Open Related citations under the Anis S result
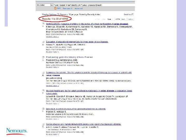This screenshot has height=140, width=186. [52, 134]
